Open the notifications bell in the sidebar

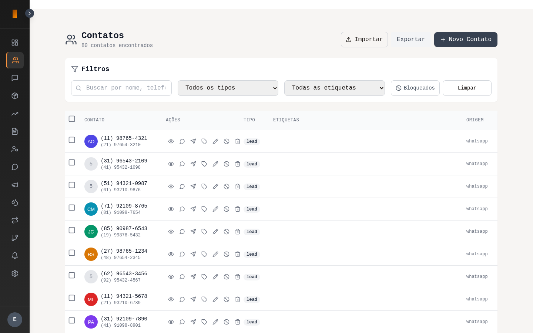15,256
